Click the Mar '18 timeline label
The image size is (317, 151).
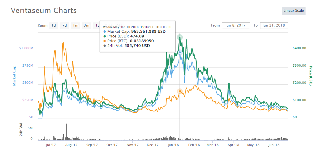(x=213, y=145)
